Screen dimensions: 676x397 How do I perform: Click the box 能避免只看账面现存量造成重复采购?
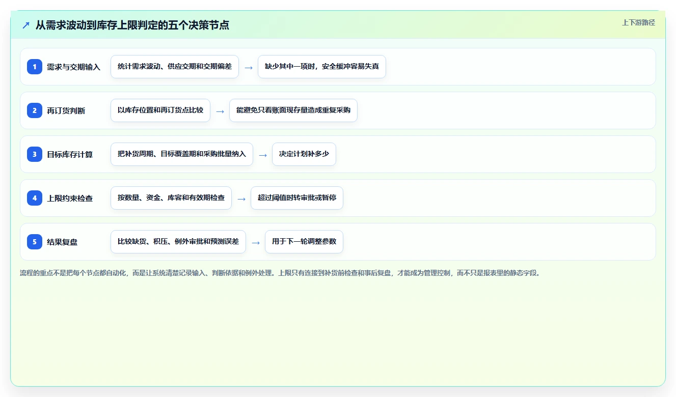pos(293,110)
